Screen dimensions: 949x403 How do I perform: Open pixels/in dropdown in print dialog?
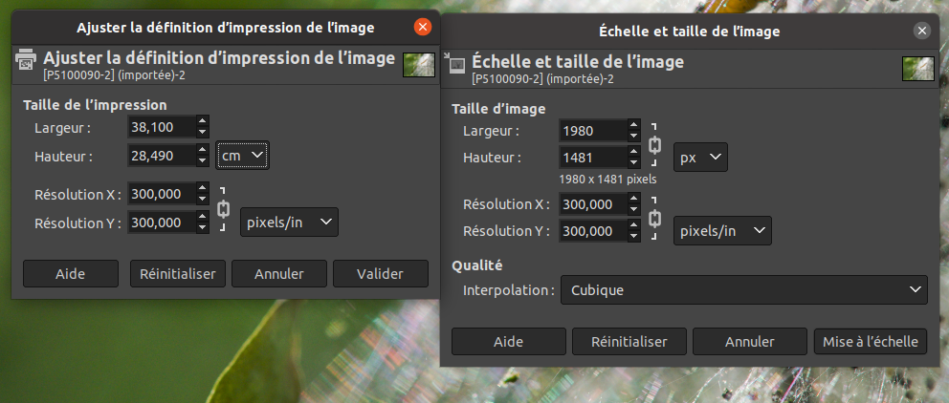pyautogui.click(x=289, y=223)
